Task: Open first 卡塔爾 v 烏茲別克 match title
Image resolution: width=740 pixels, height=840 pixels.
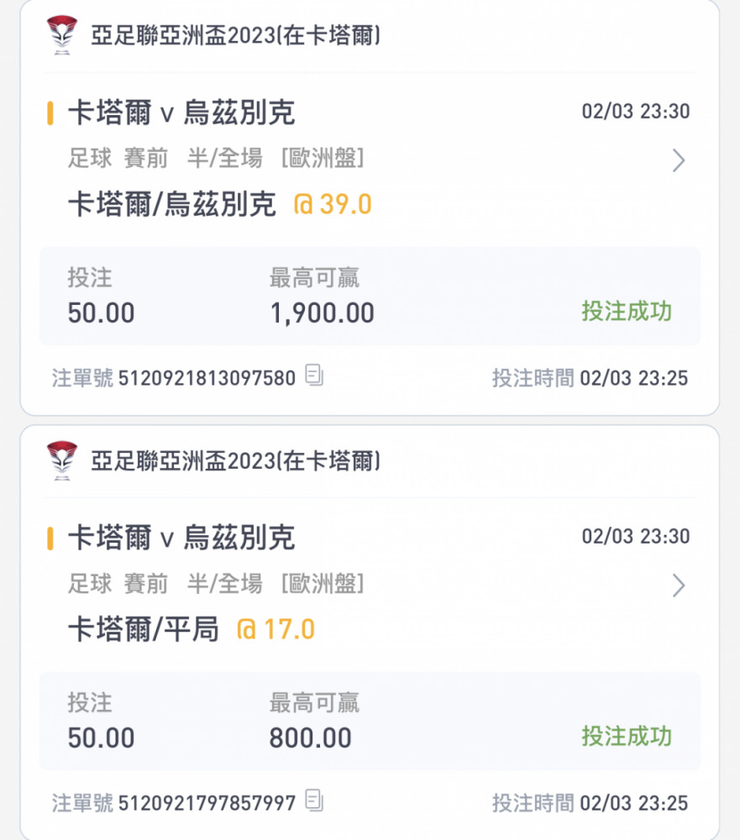Action: (181, 113)
